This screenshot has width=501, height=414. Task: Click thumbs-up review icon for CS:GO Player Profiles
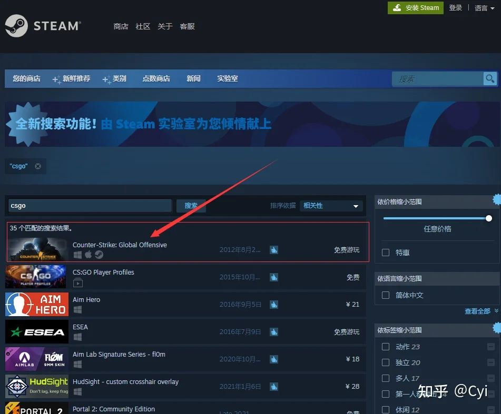(274, 277)
